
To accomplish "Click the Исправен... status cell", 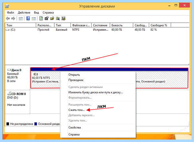I will click(x=101, y=30).
